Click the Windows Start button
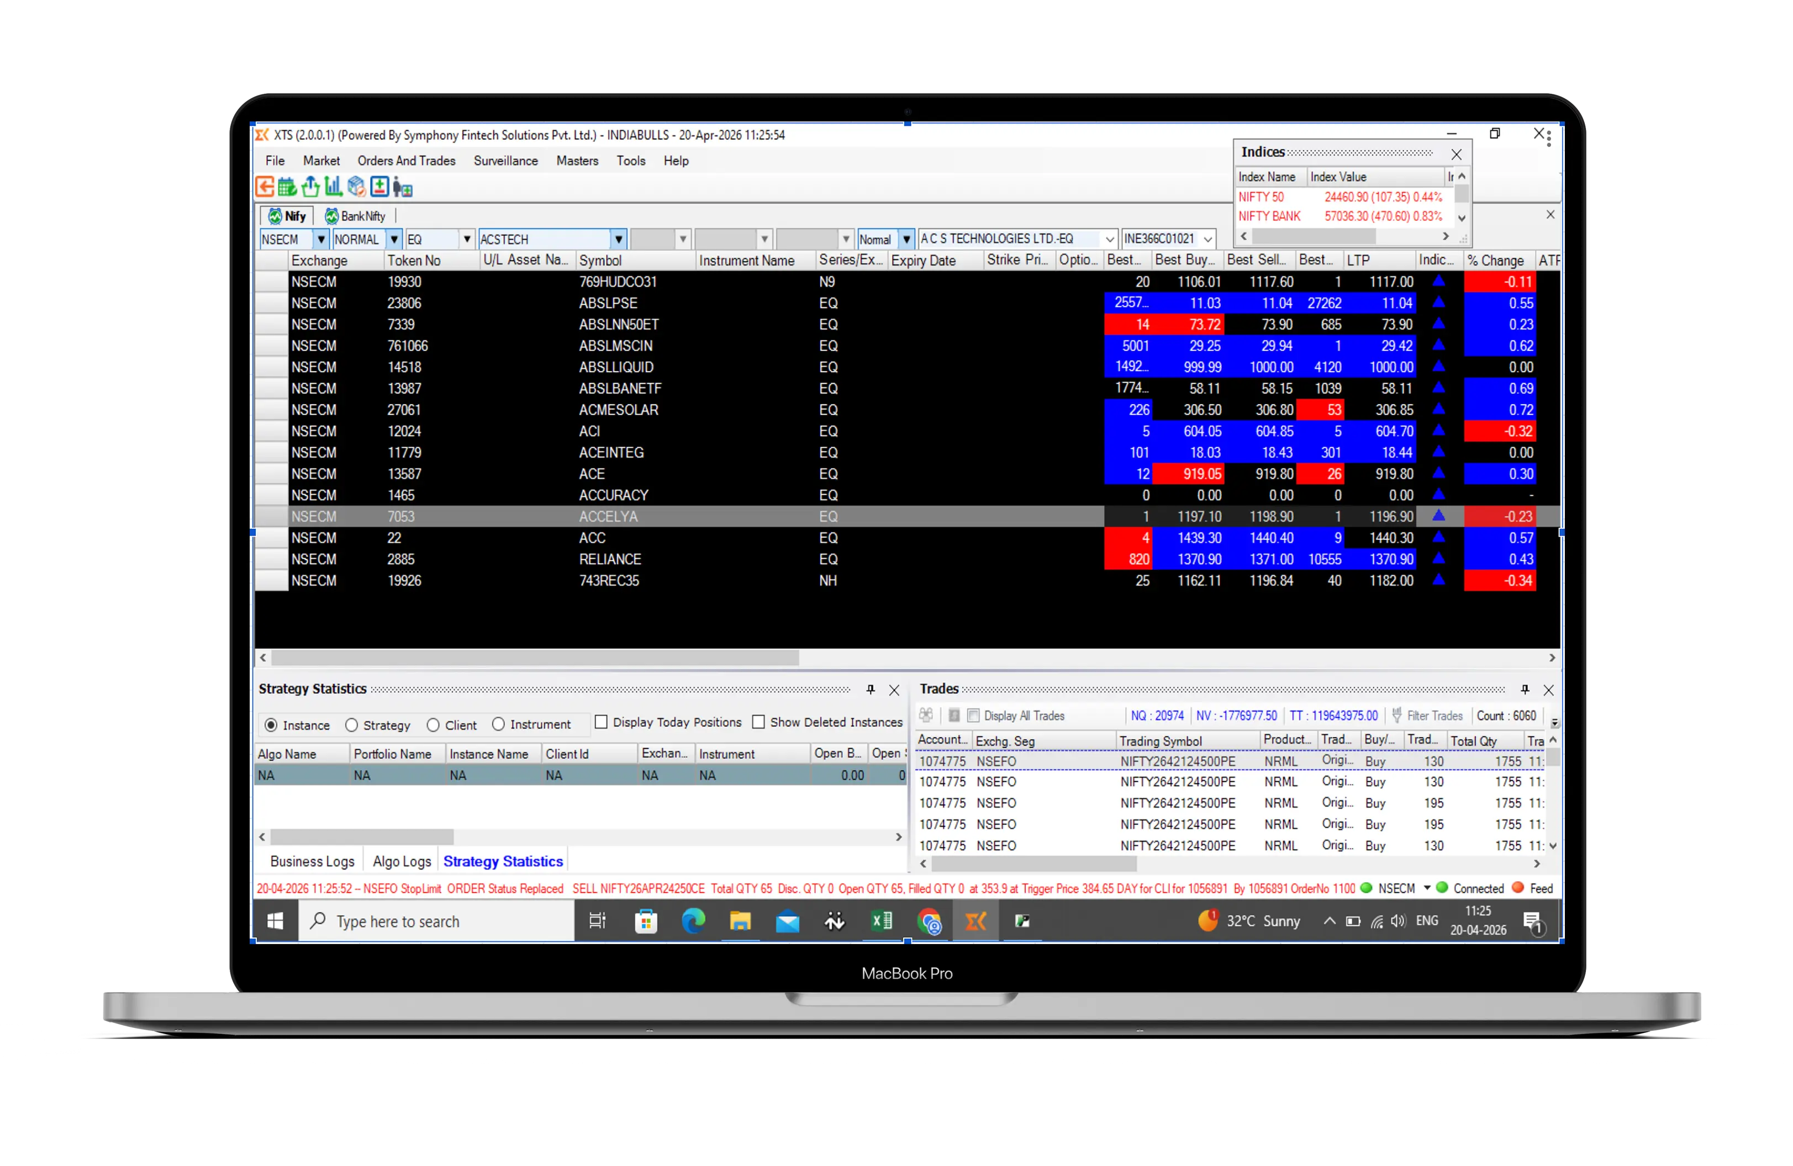 (275, 921)
